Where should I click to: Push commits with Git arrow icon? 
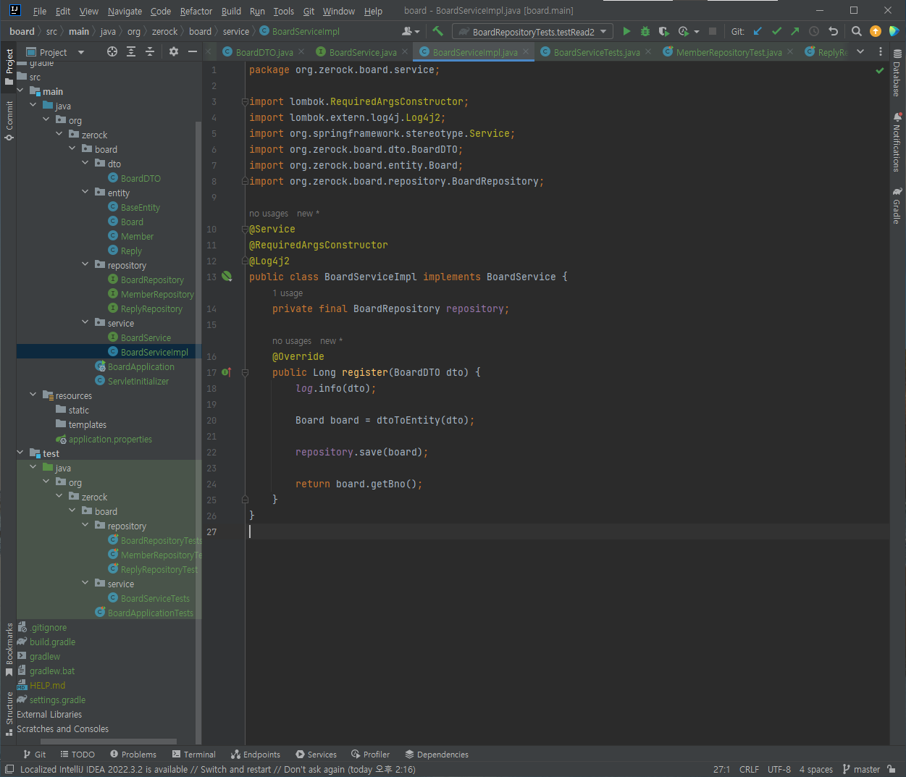[795, 31]
